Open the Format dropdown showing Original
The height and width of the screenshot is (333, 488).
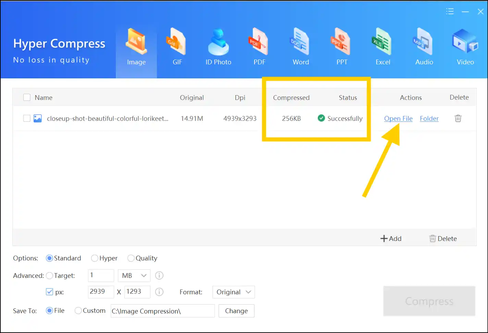(x=234, y=292)
